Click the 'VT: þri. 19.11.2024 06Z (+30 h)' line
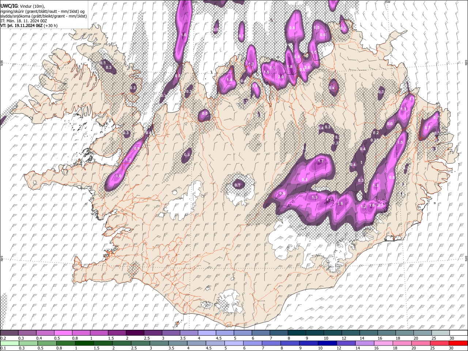Image resolution: width=468 pixels, height=351 pixels. [x=29, y=26]
